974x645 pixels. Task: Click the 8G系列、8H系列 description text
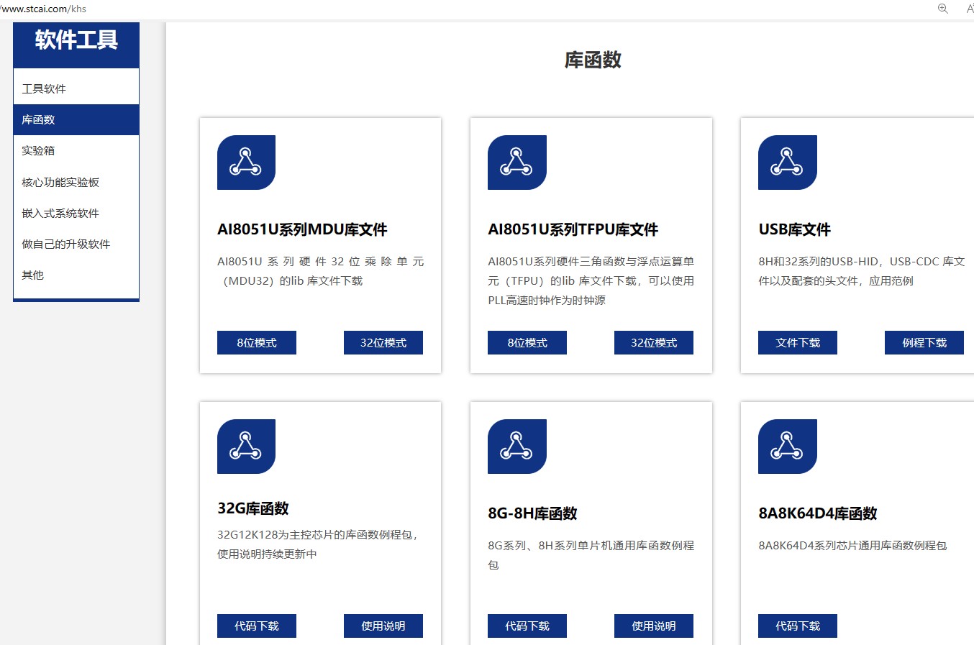[591, 555]
